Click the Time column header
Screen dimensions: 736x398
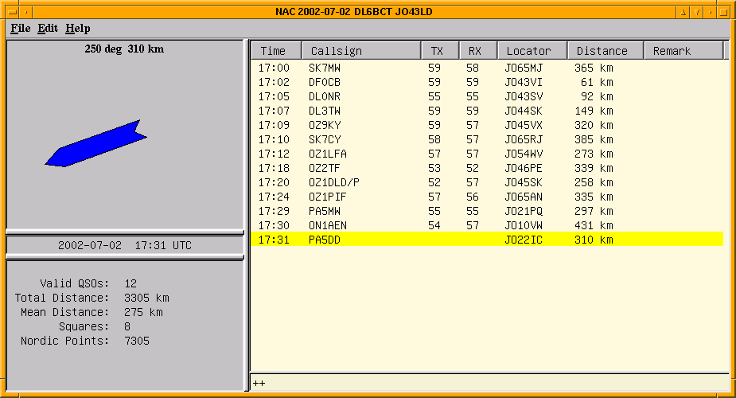click(x=276, y=51)
